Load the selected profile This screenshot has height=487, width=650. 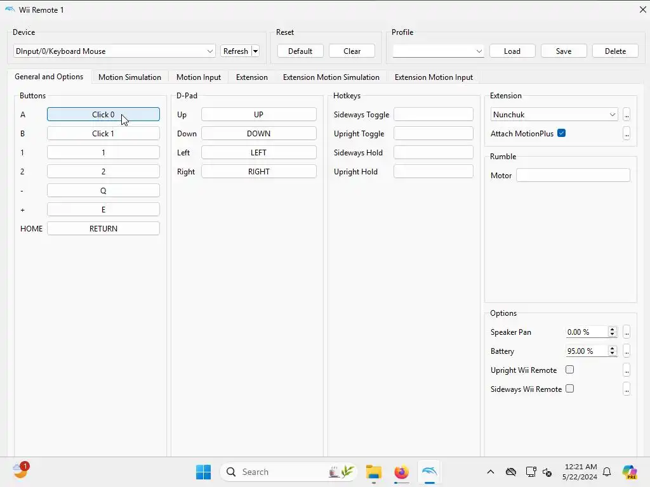[x=512, y=51]
